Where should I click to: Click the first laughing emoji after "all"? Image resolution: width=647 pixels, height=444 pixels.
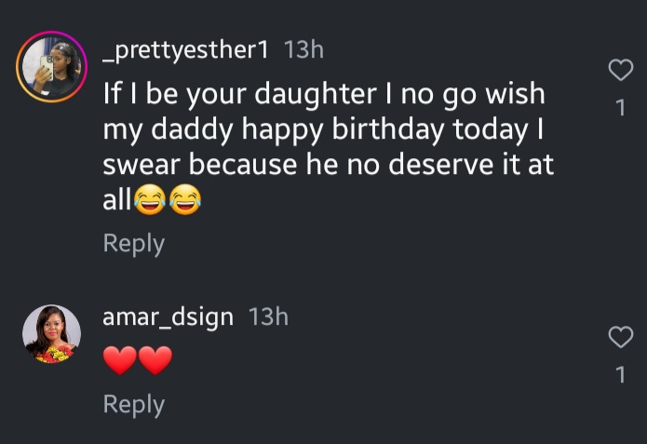(151, 200)
